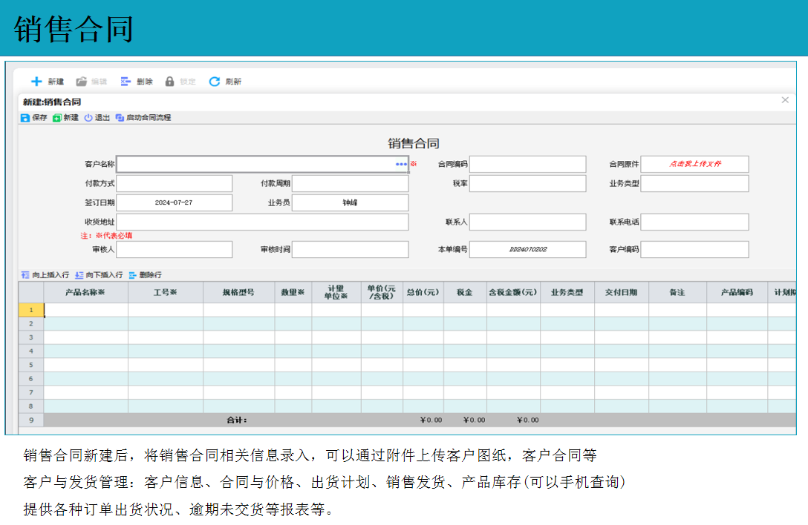Click the 联系人 input field

528,222
